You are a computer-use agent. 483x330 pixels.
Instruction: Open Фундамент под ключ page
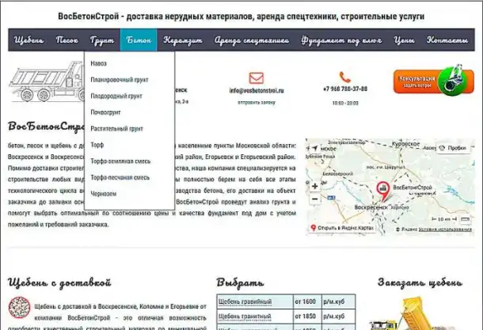[341, 40]
